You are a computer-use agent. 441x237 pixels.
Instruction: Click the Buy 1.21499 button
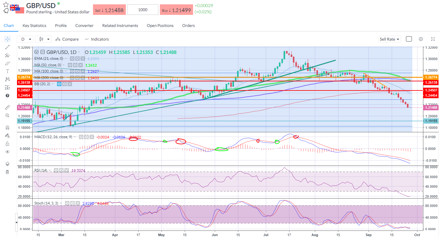pyautogui.click(x=176, y=10)
